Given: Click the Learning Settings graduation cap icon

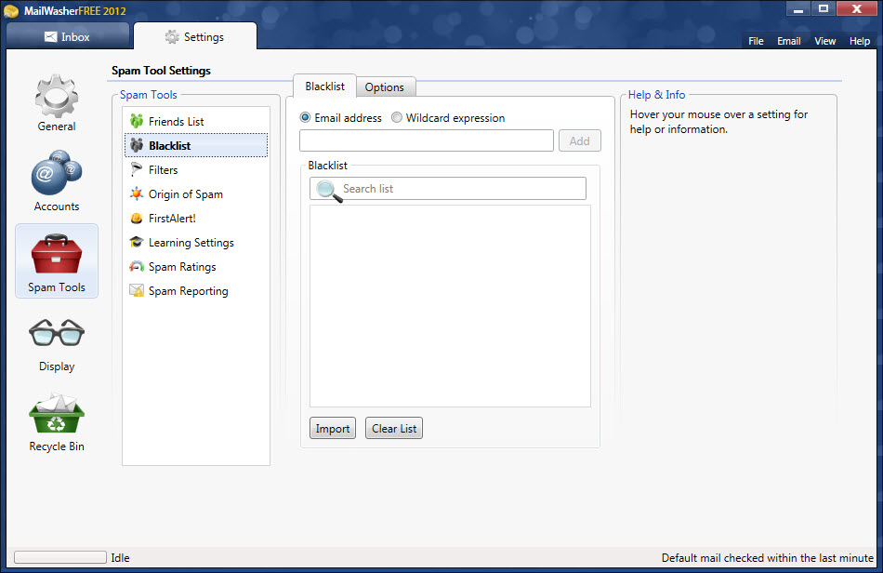Looking at the screenshot, I should click(137, 242).
